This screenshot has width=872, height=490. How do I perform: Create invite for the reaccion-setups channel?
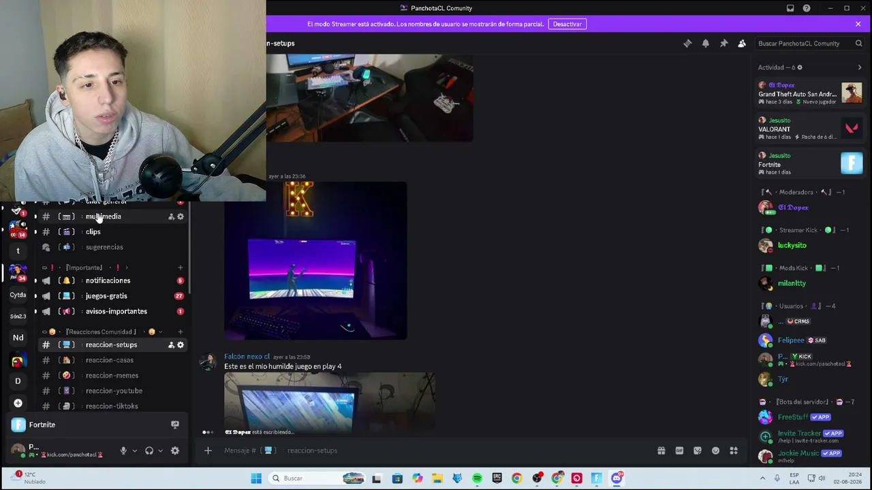point(171,345)
